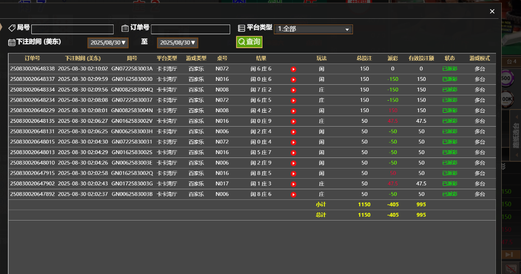Open replay for round GN0082583004Q
Viewport: 521px width, 274px height.
point(293,90)
